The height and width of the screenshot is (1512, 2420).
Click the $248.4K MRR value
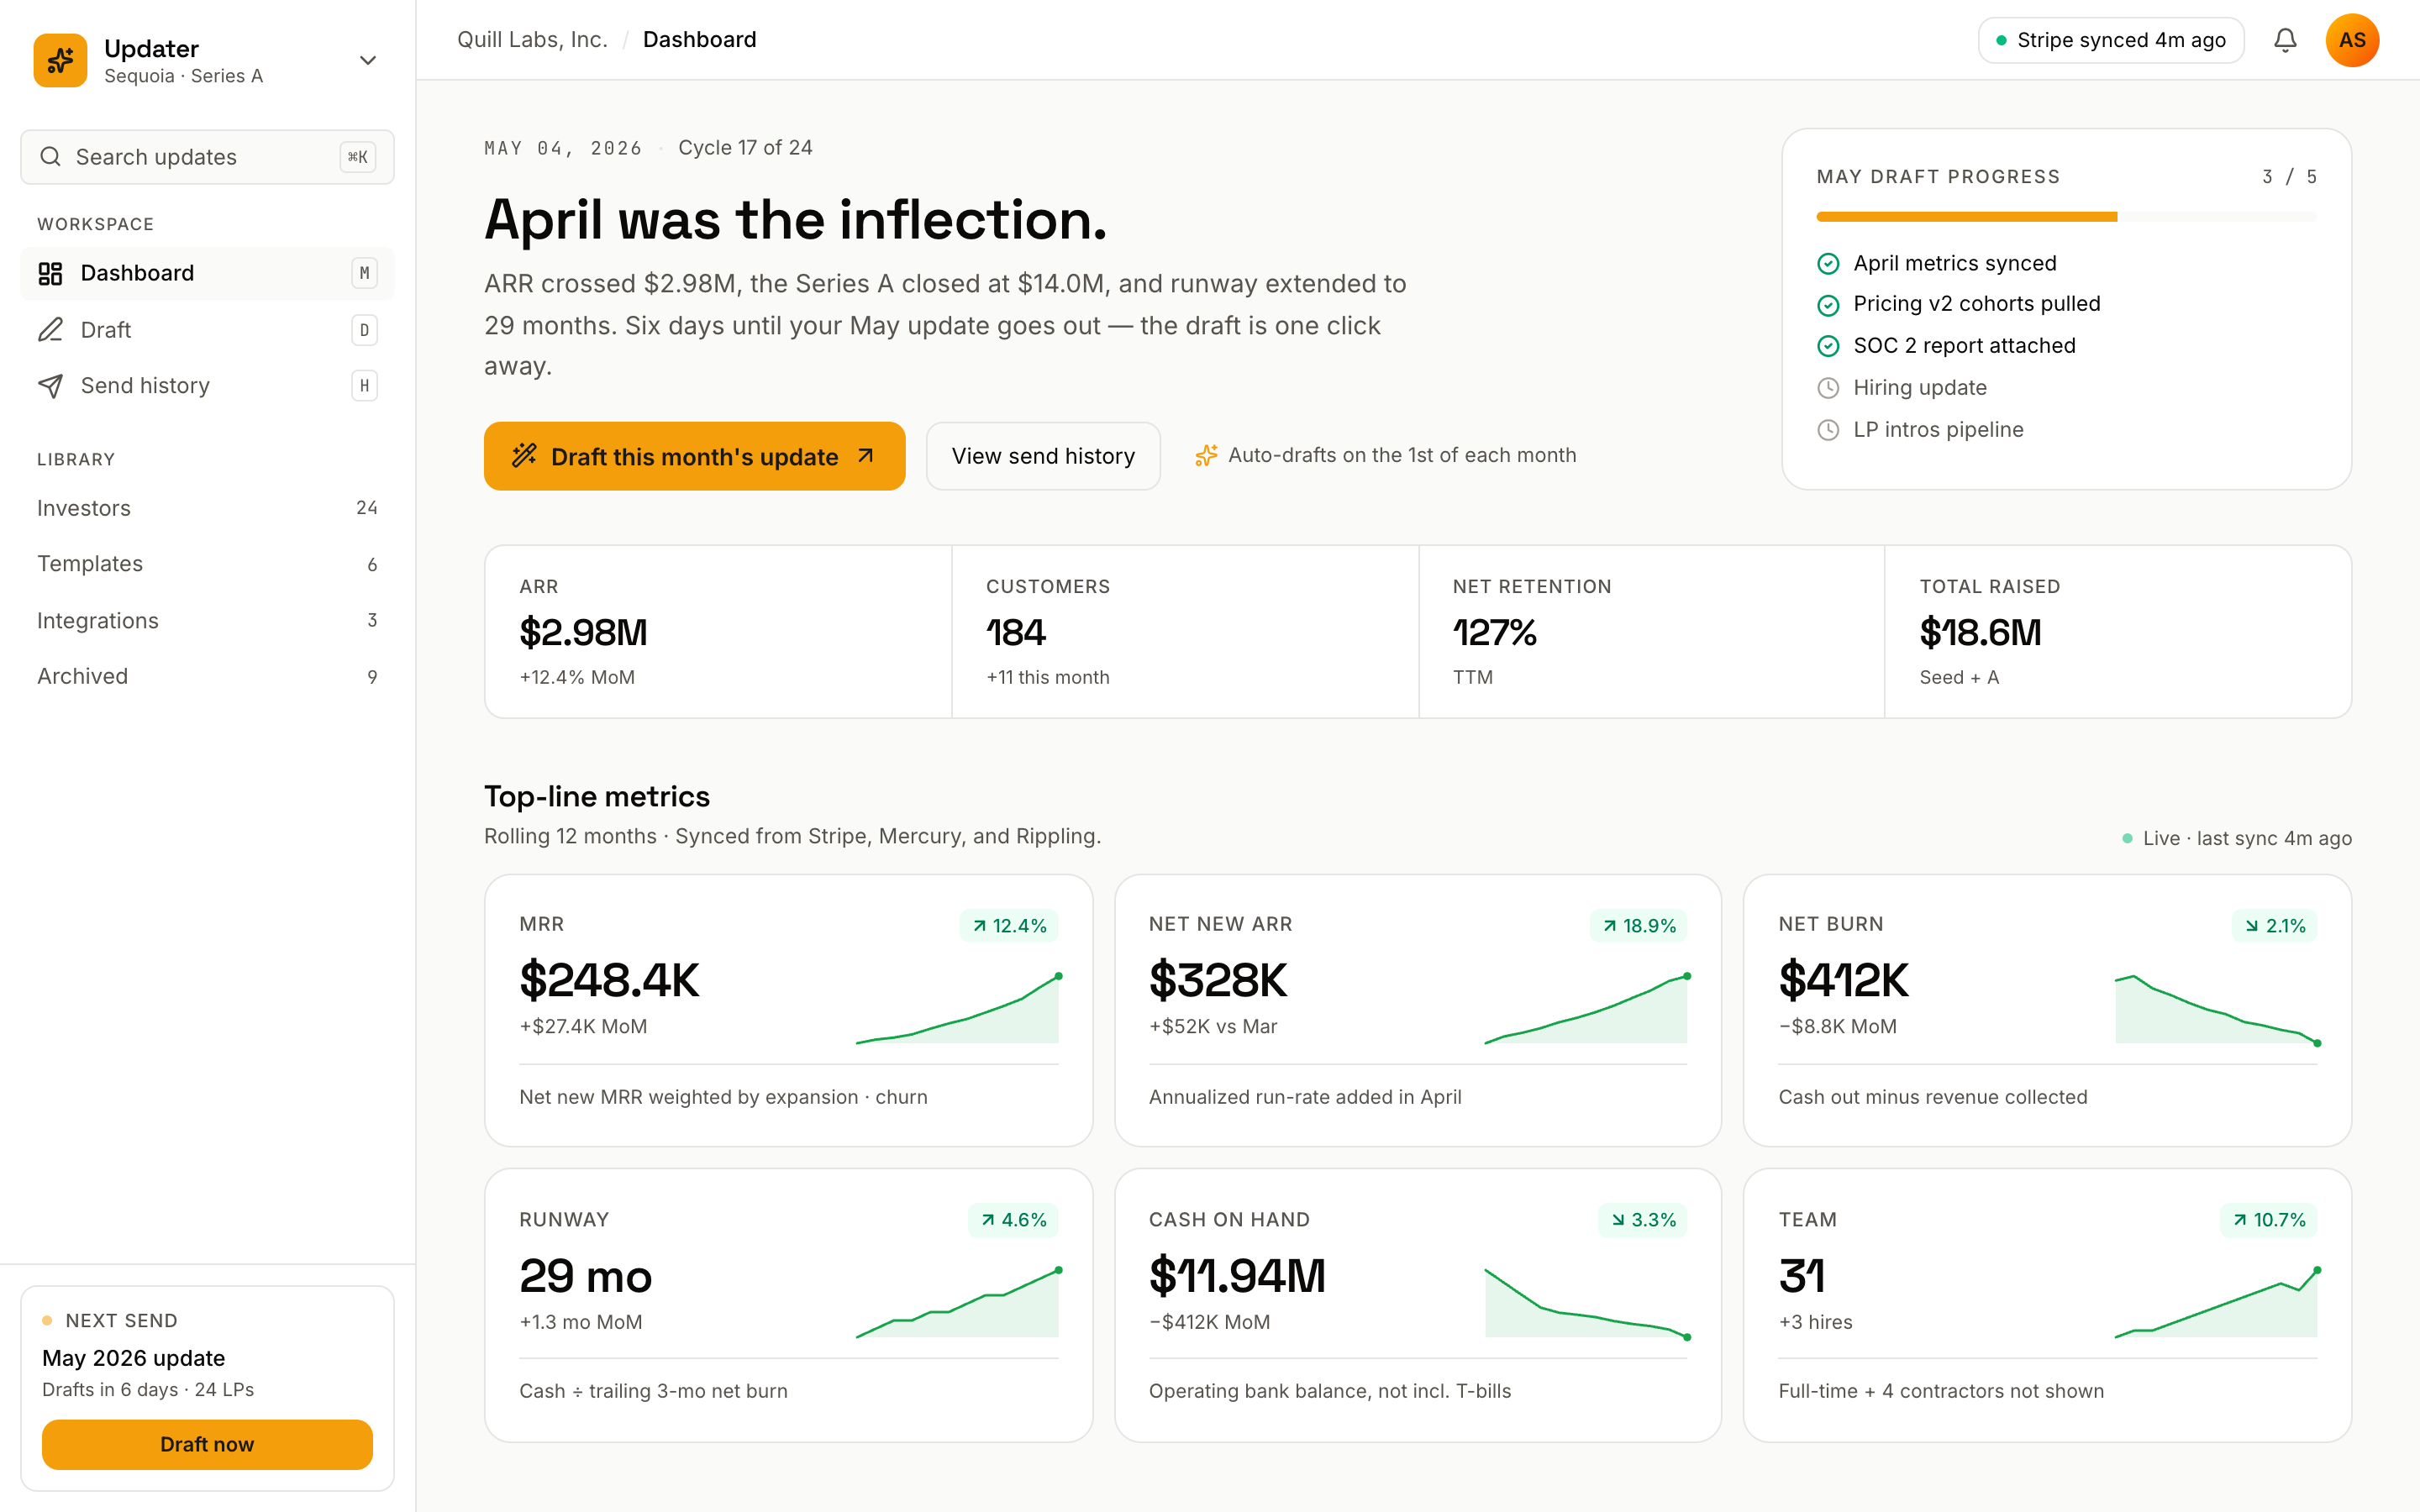point(609,980)
